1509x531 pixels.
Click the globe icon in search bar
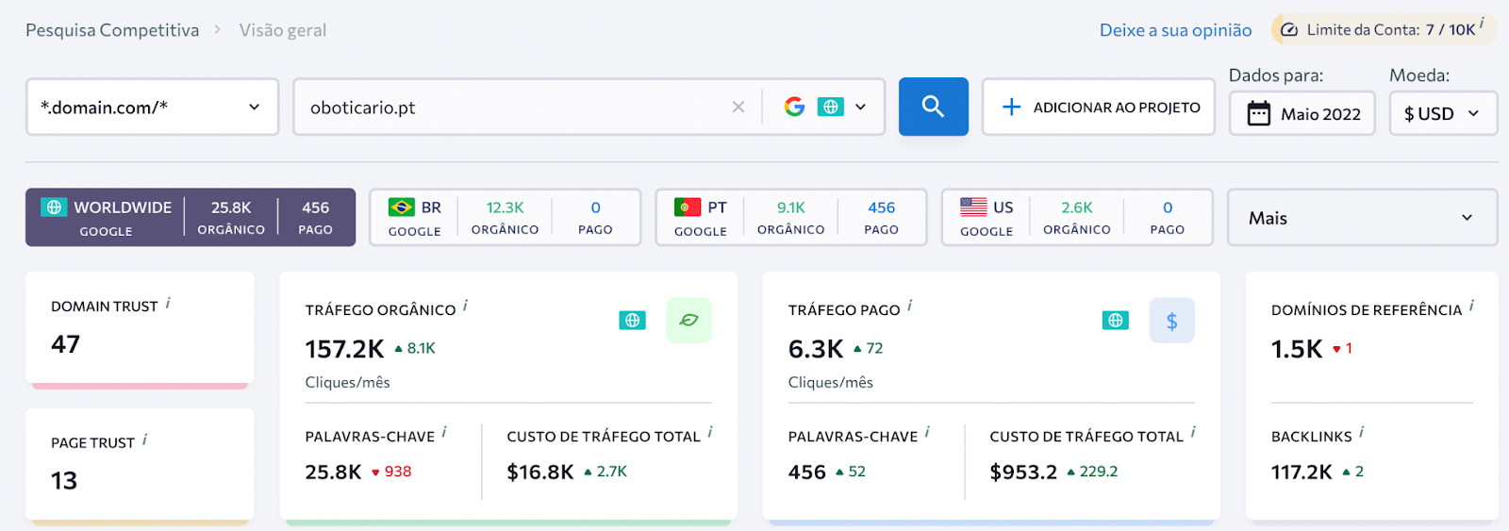tap(830, 107)
